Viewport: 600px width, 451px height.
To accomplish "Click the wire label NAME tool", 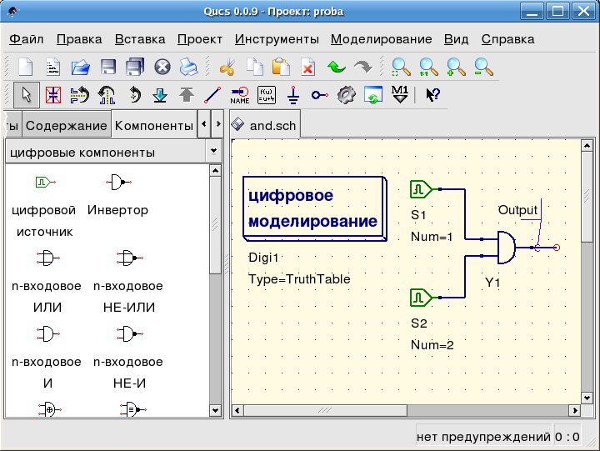I will (x=239, y=94).
